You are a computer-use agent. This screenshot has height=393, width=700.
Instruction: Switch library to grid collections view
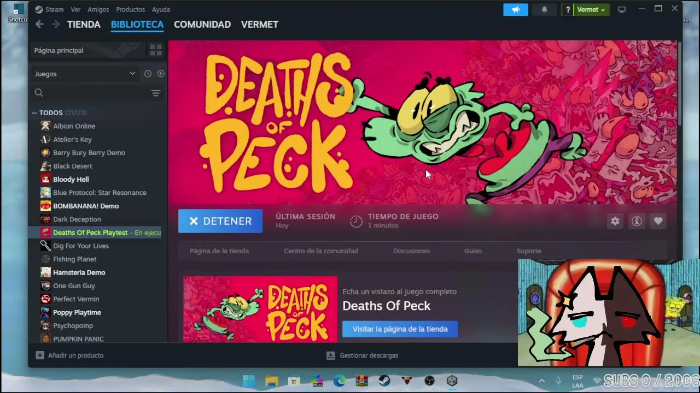pos(156,50)
